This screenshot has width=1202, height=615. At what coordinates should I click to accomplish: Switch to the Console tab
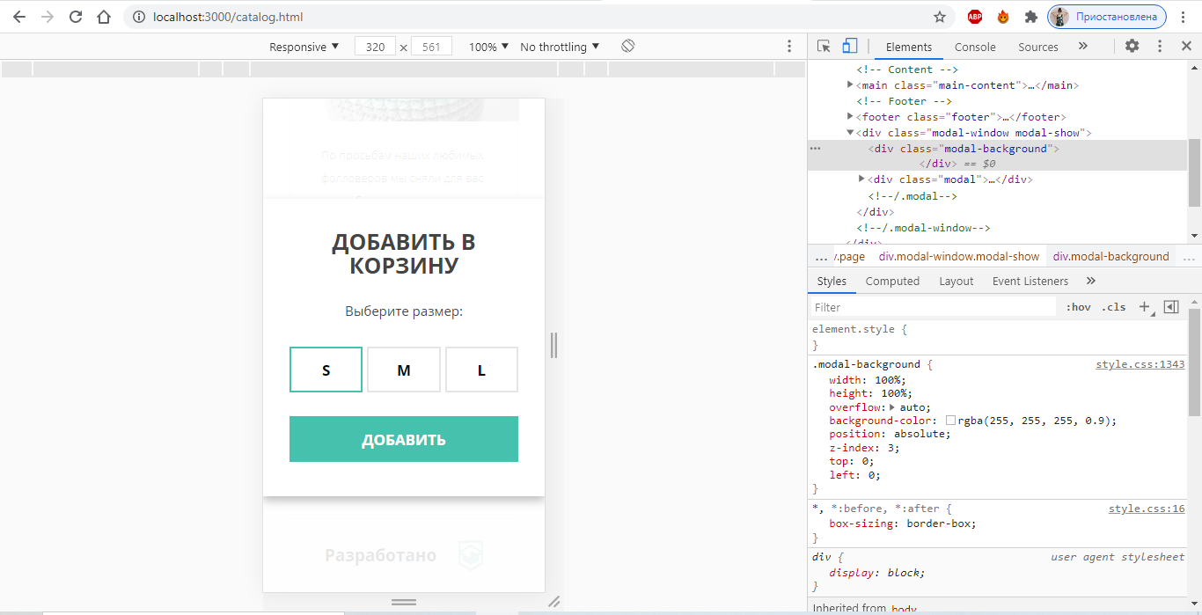[x=975, y=47]
